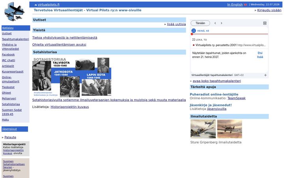Click the UK flag icon

(x=245, y=5)
